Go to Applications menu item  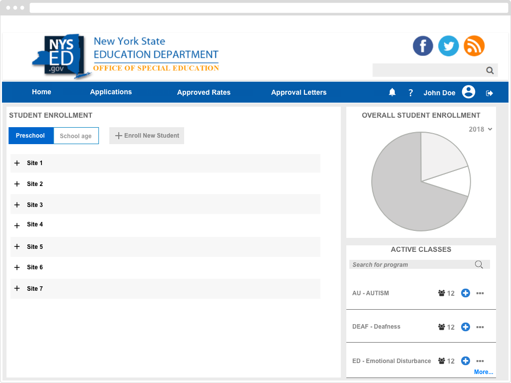(x=111, y=92)
